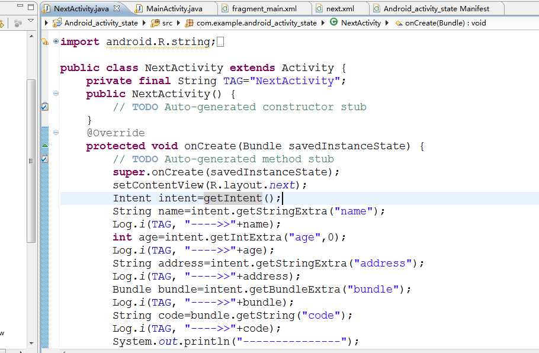539x353 pixels.
Task: Expand breadcrumb arrow before NextActivity
Action: pyautogui.click(x=323, y=23)
